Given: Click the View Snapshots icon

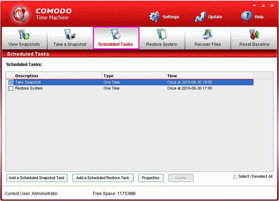Looking at the screenshot, I should [x=24, y=34].
